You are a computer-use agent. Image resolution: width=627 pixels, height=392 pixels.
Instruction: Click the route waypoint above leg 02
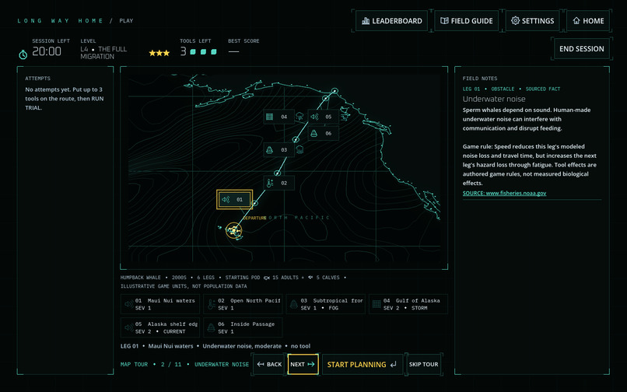coord(277,173)
